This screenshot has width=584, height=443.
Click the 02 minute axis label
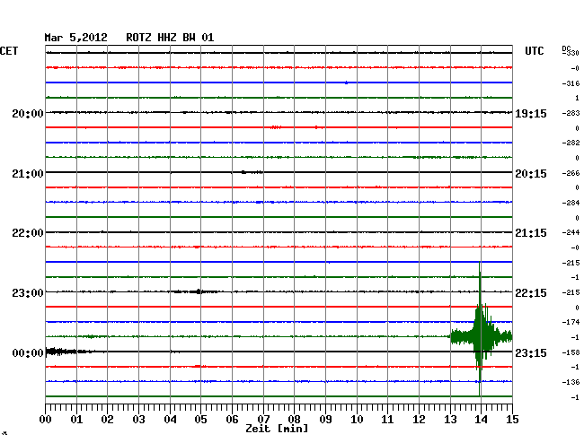[x=107, y=419]
